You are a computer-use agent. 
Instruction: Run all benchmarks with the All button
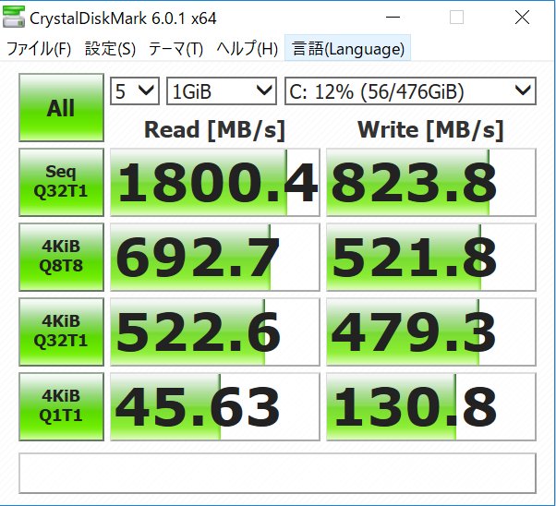tap(61, 108)
